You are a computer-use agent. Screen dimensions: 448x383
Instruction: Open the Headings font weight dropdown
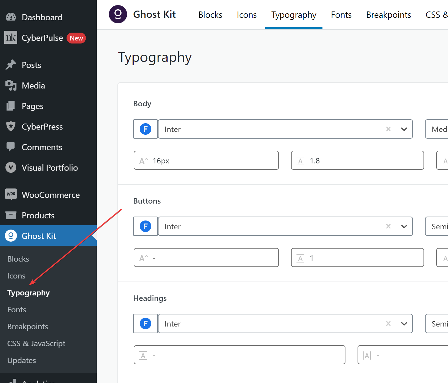pyautogui.click(x=437, y=323)
